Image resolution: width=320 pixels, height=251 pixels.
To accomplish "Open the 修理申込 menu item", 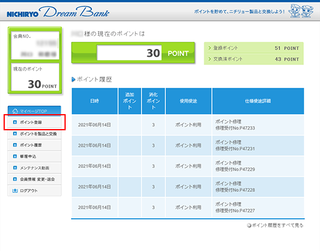I will [34, 157].
